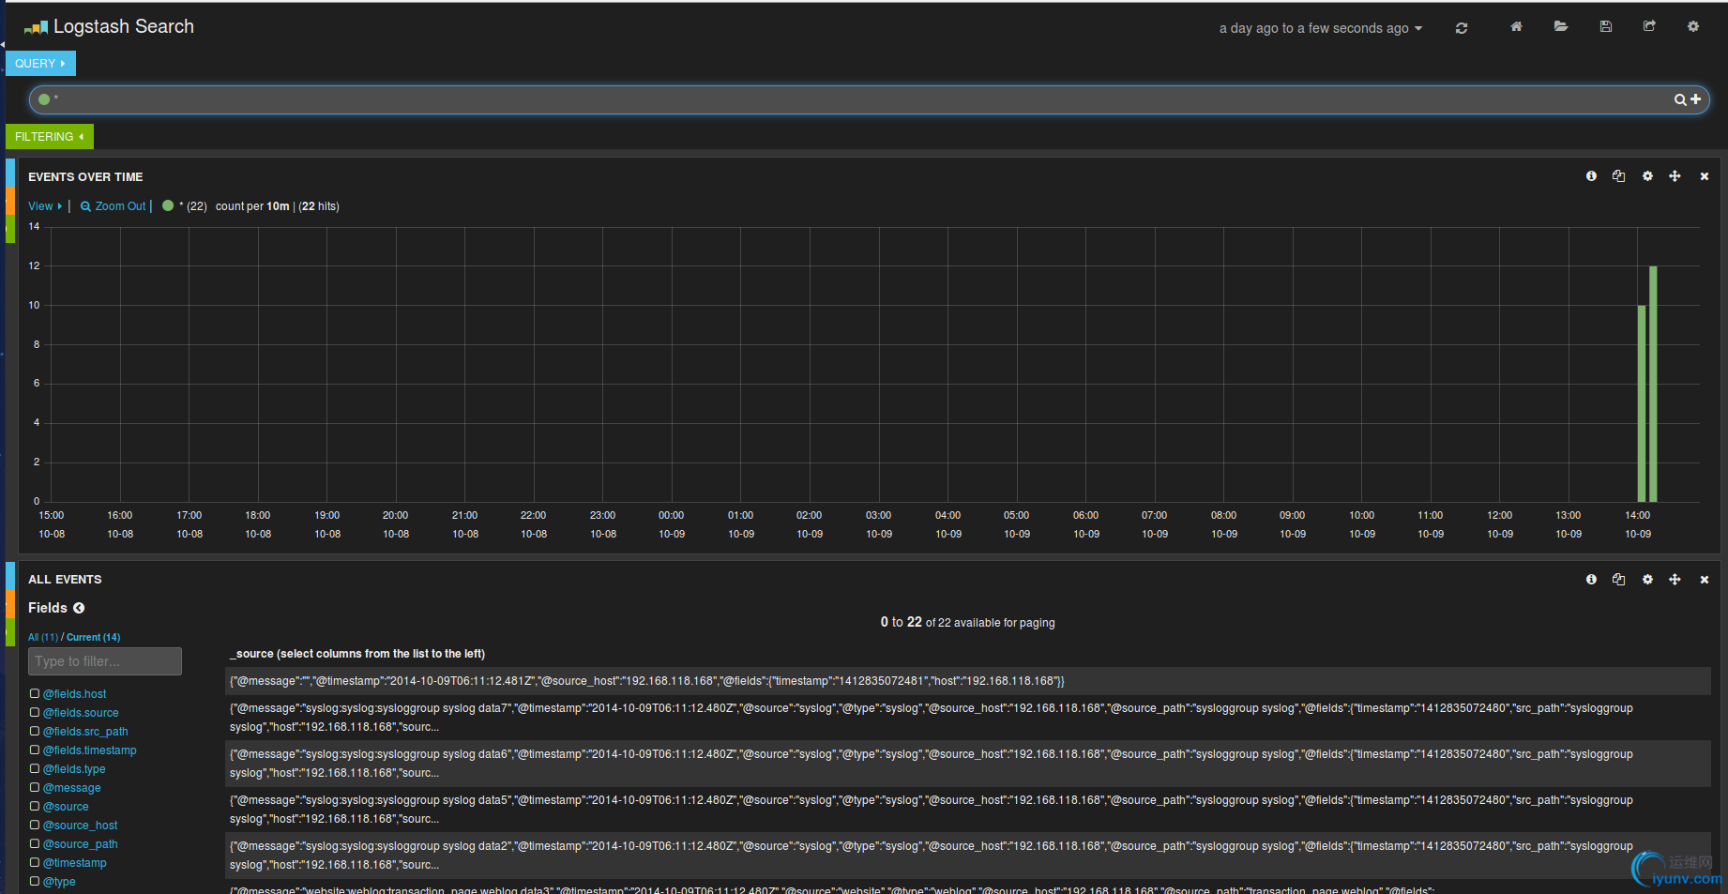
Task: Click the Logstash Search logo icon
Action: click(x=36, y=28)
